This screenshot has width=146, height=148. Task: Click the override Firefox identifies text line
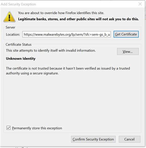point(61,13)
